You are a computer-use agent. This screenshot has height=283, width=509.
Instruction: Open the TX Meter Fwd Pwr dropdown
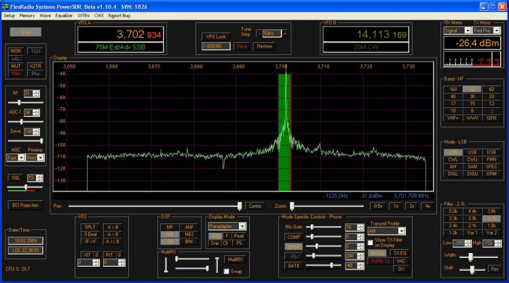487,31
